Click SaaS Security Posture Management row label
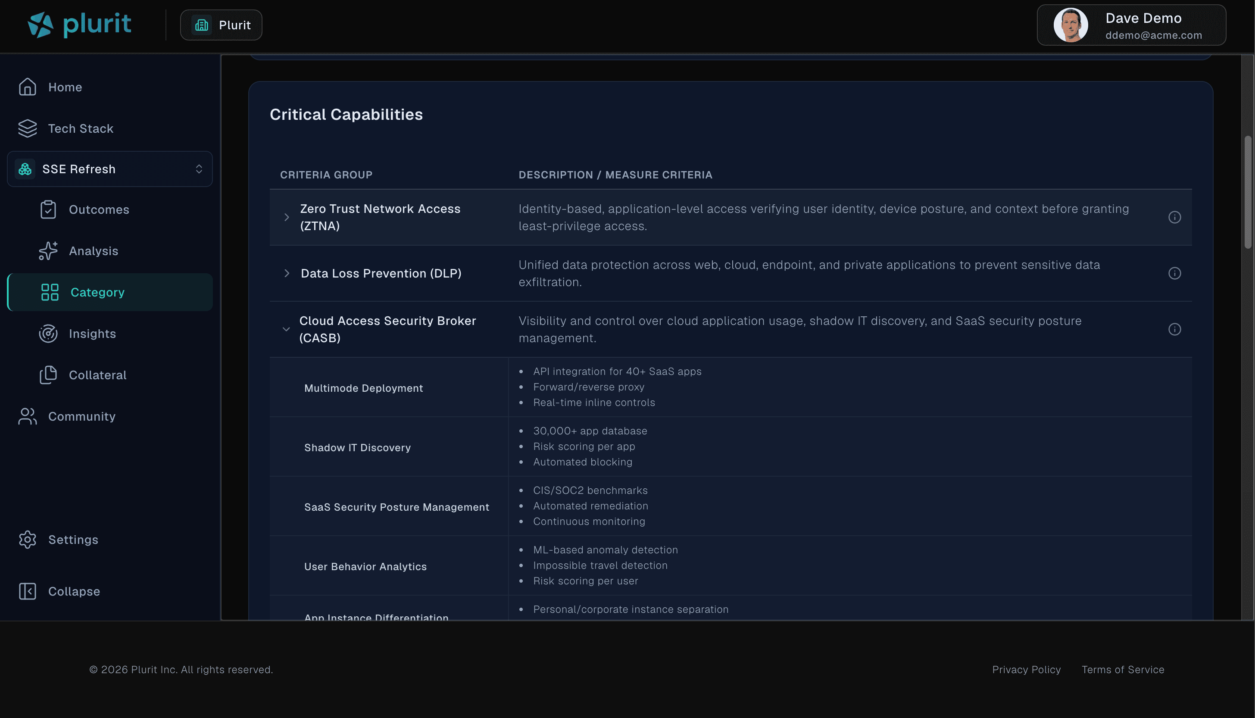The height and width of the screenshot is (718, 1255). (396, 507)
